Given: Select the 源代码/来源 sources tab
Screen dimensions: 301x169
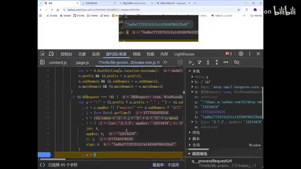Looking at the screenshot, I should click(116, 54).
